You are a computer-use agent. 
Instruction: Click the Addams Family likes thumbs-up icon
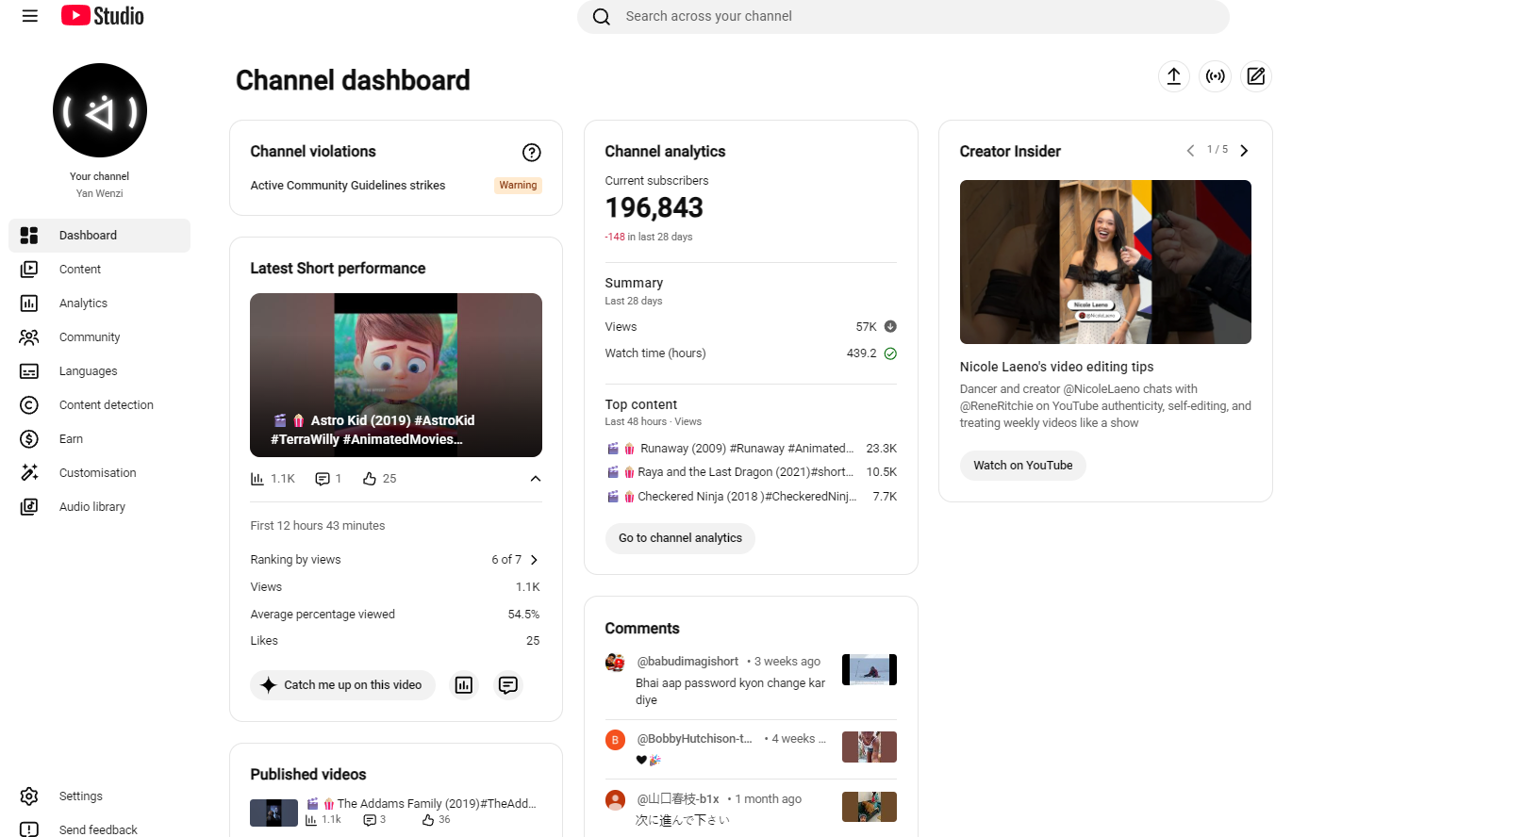tap(428, 820)
